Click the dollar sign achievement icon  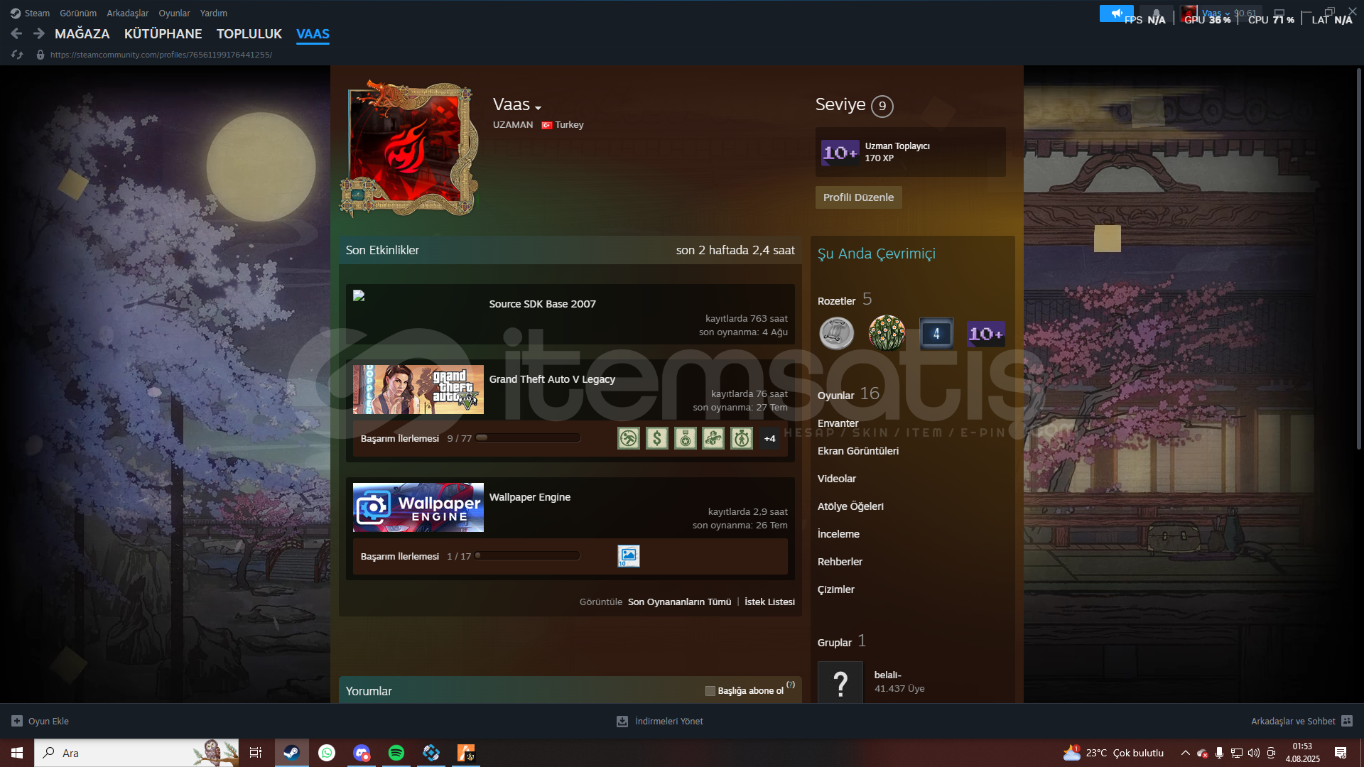tap(657, 438)
